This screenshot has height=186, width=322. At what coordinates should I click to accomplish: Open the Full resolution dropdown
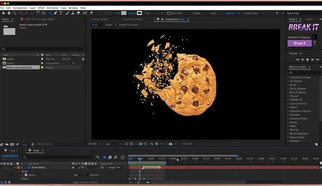click(x=113, y=144)
